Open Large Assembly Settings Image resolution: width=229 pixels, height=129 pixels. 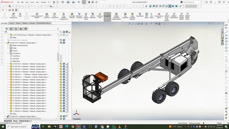(x=132, y=16)
